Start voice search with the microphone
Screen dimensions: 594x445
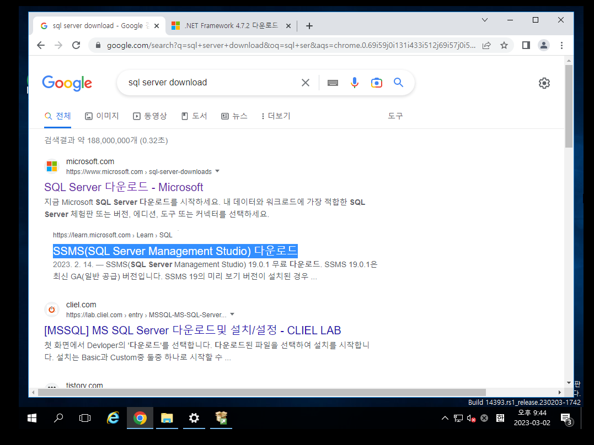coord(355,83)
